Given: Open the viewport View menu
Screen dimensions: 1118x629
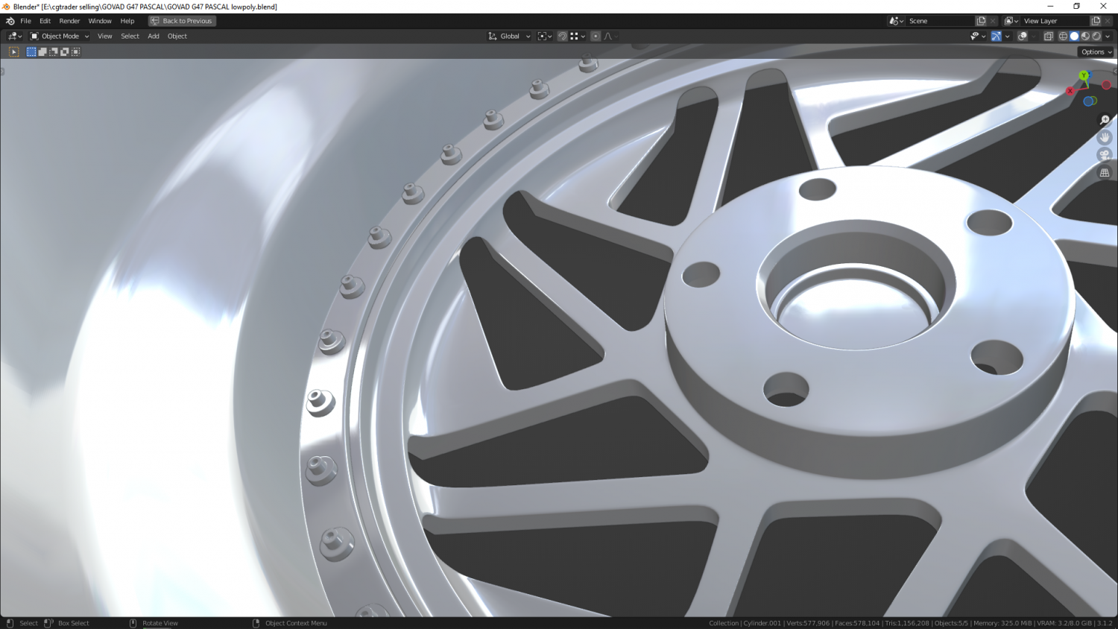Looking at the screenshot, I should (105, 36).
